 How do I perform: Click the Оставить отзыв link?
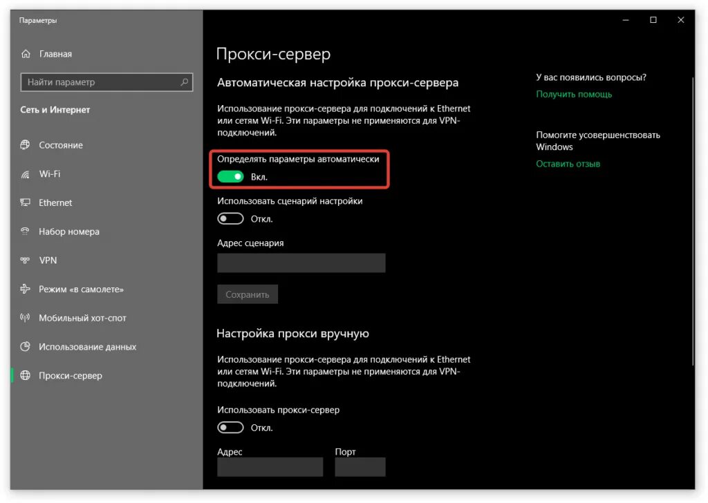(x=568, y=164)
